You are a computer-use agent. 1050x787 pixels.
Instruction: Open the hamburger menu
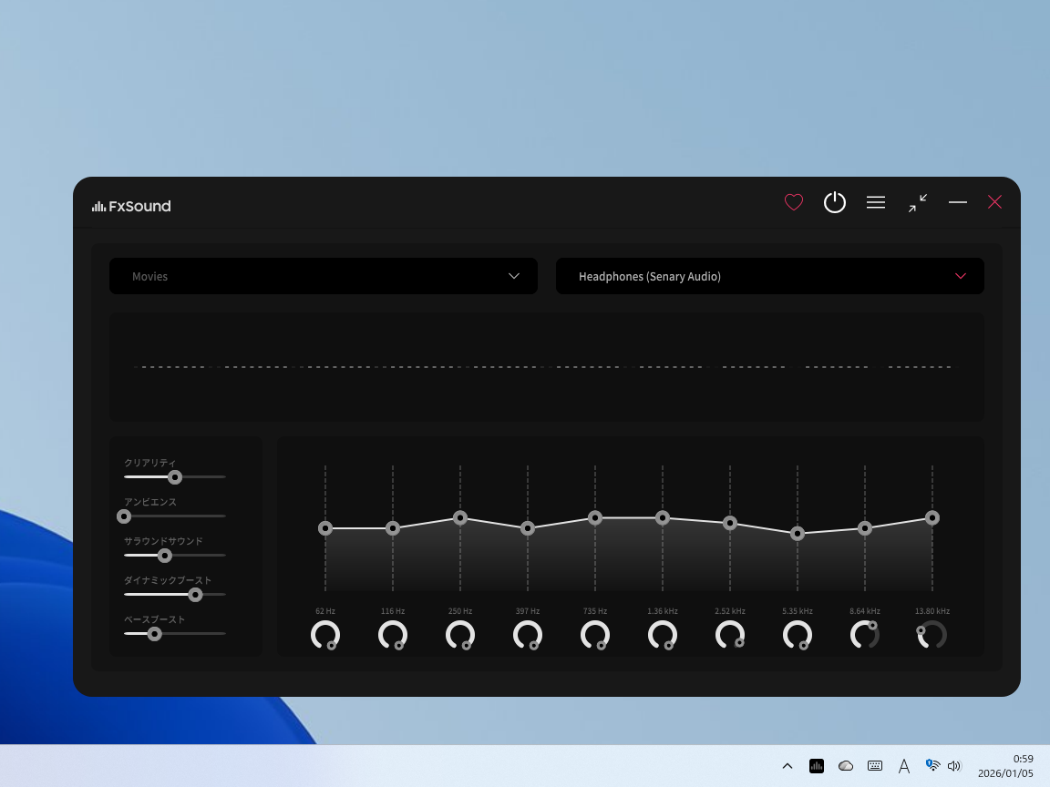pos(875,202)
